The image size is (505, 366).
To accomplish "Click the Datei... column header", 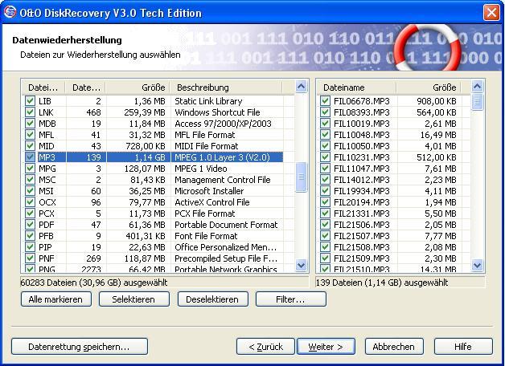I will tap(43, 87).
